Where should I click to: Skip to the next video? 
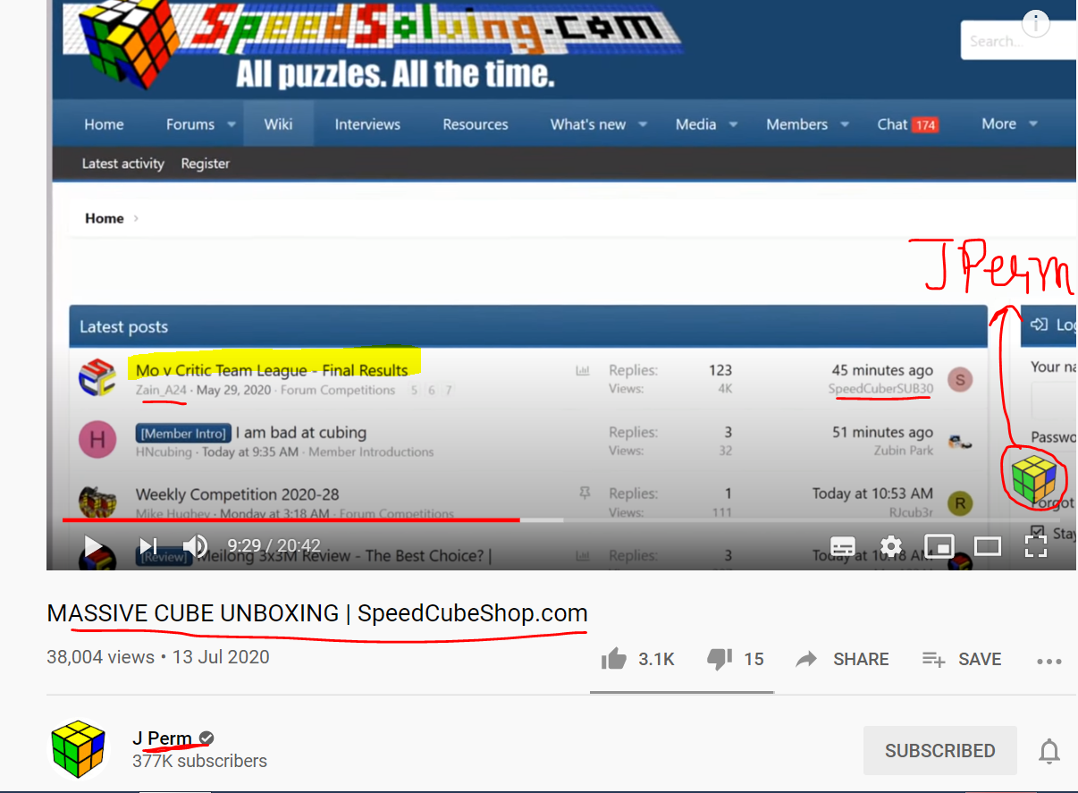pyautogui.click(x=148, y=545)
